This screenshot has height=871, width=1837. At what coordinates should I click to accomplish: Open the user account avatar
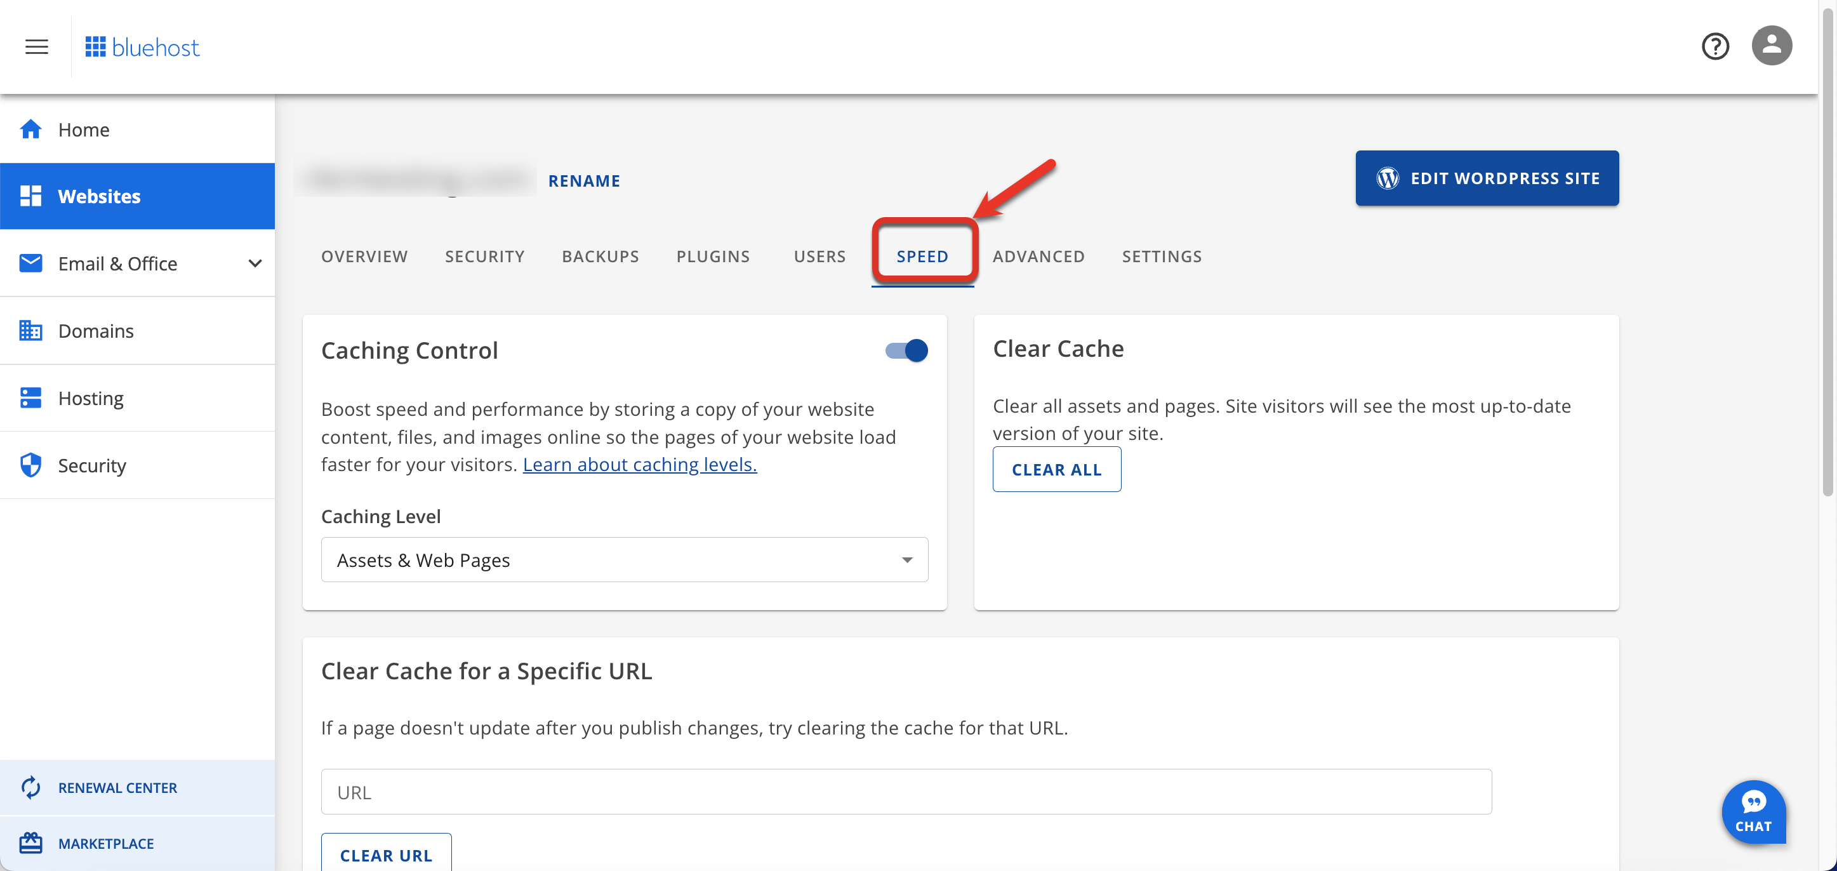pyautogui.click(x=1772, y=46)
